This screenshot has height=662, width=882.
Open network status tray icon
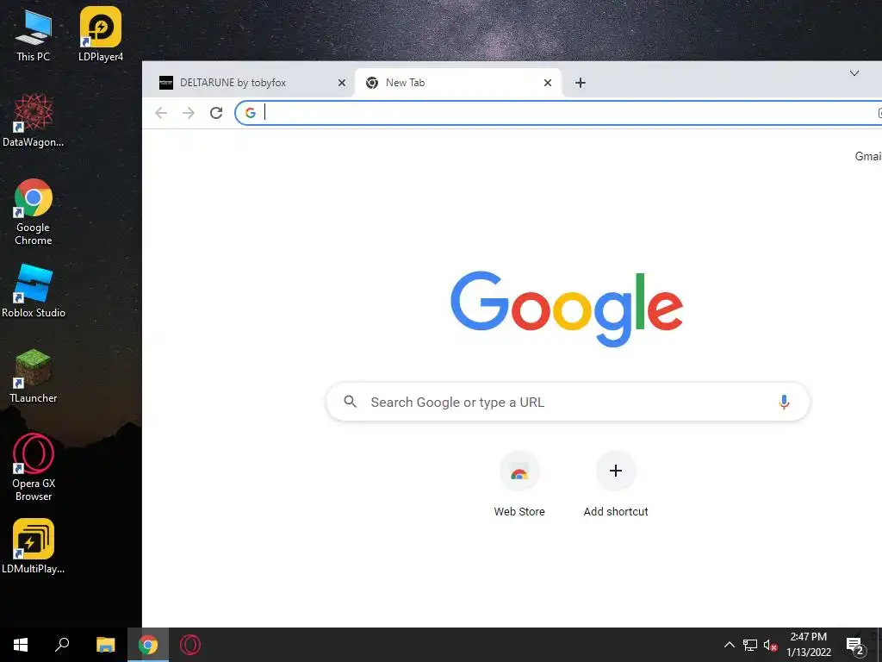(x=750, y=645)
